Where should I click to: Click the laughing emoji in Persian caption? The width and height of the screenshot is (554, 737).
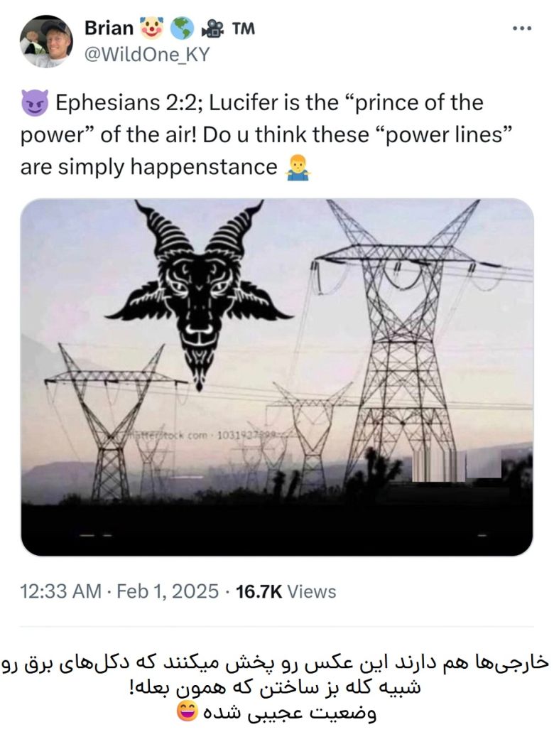(188, 713)
